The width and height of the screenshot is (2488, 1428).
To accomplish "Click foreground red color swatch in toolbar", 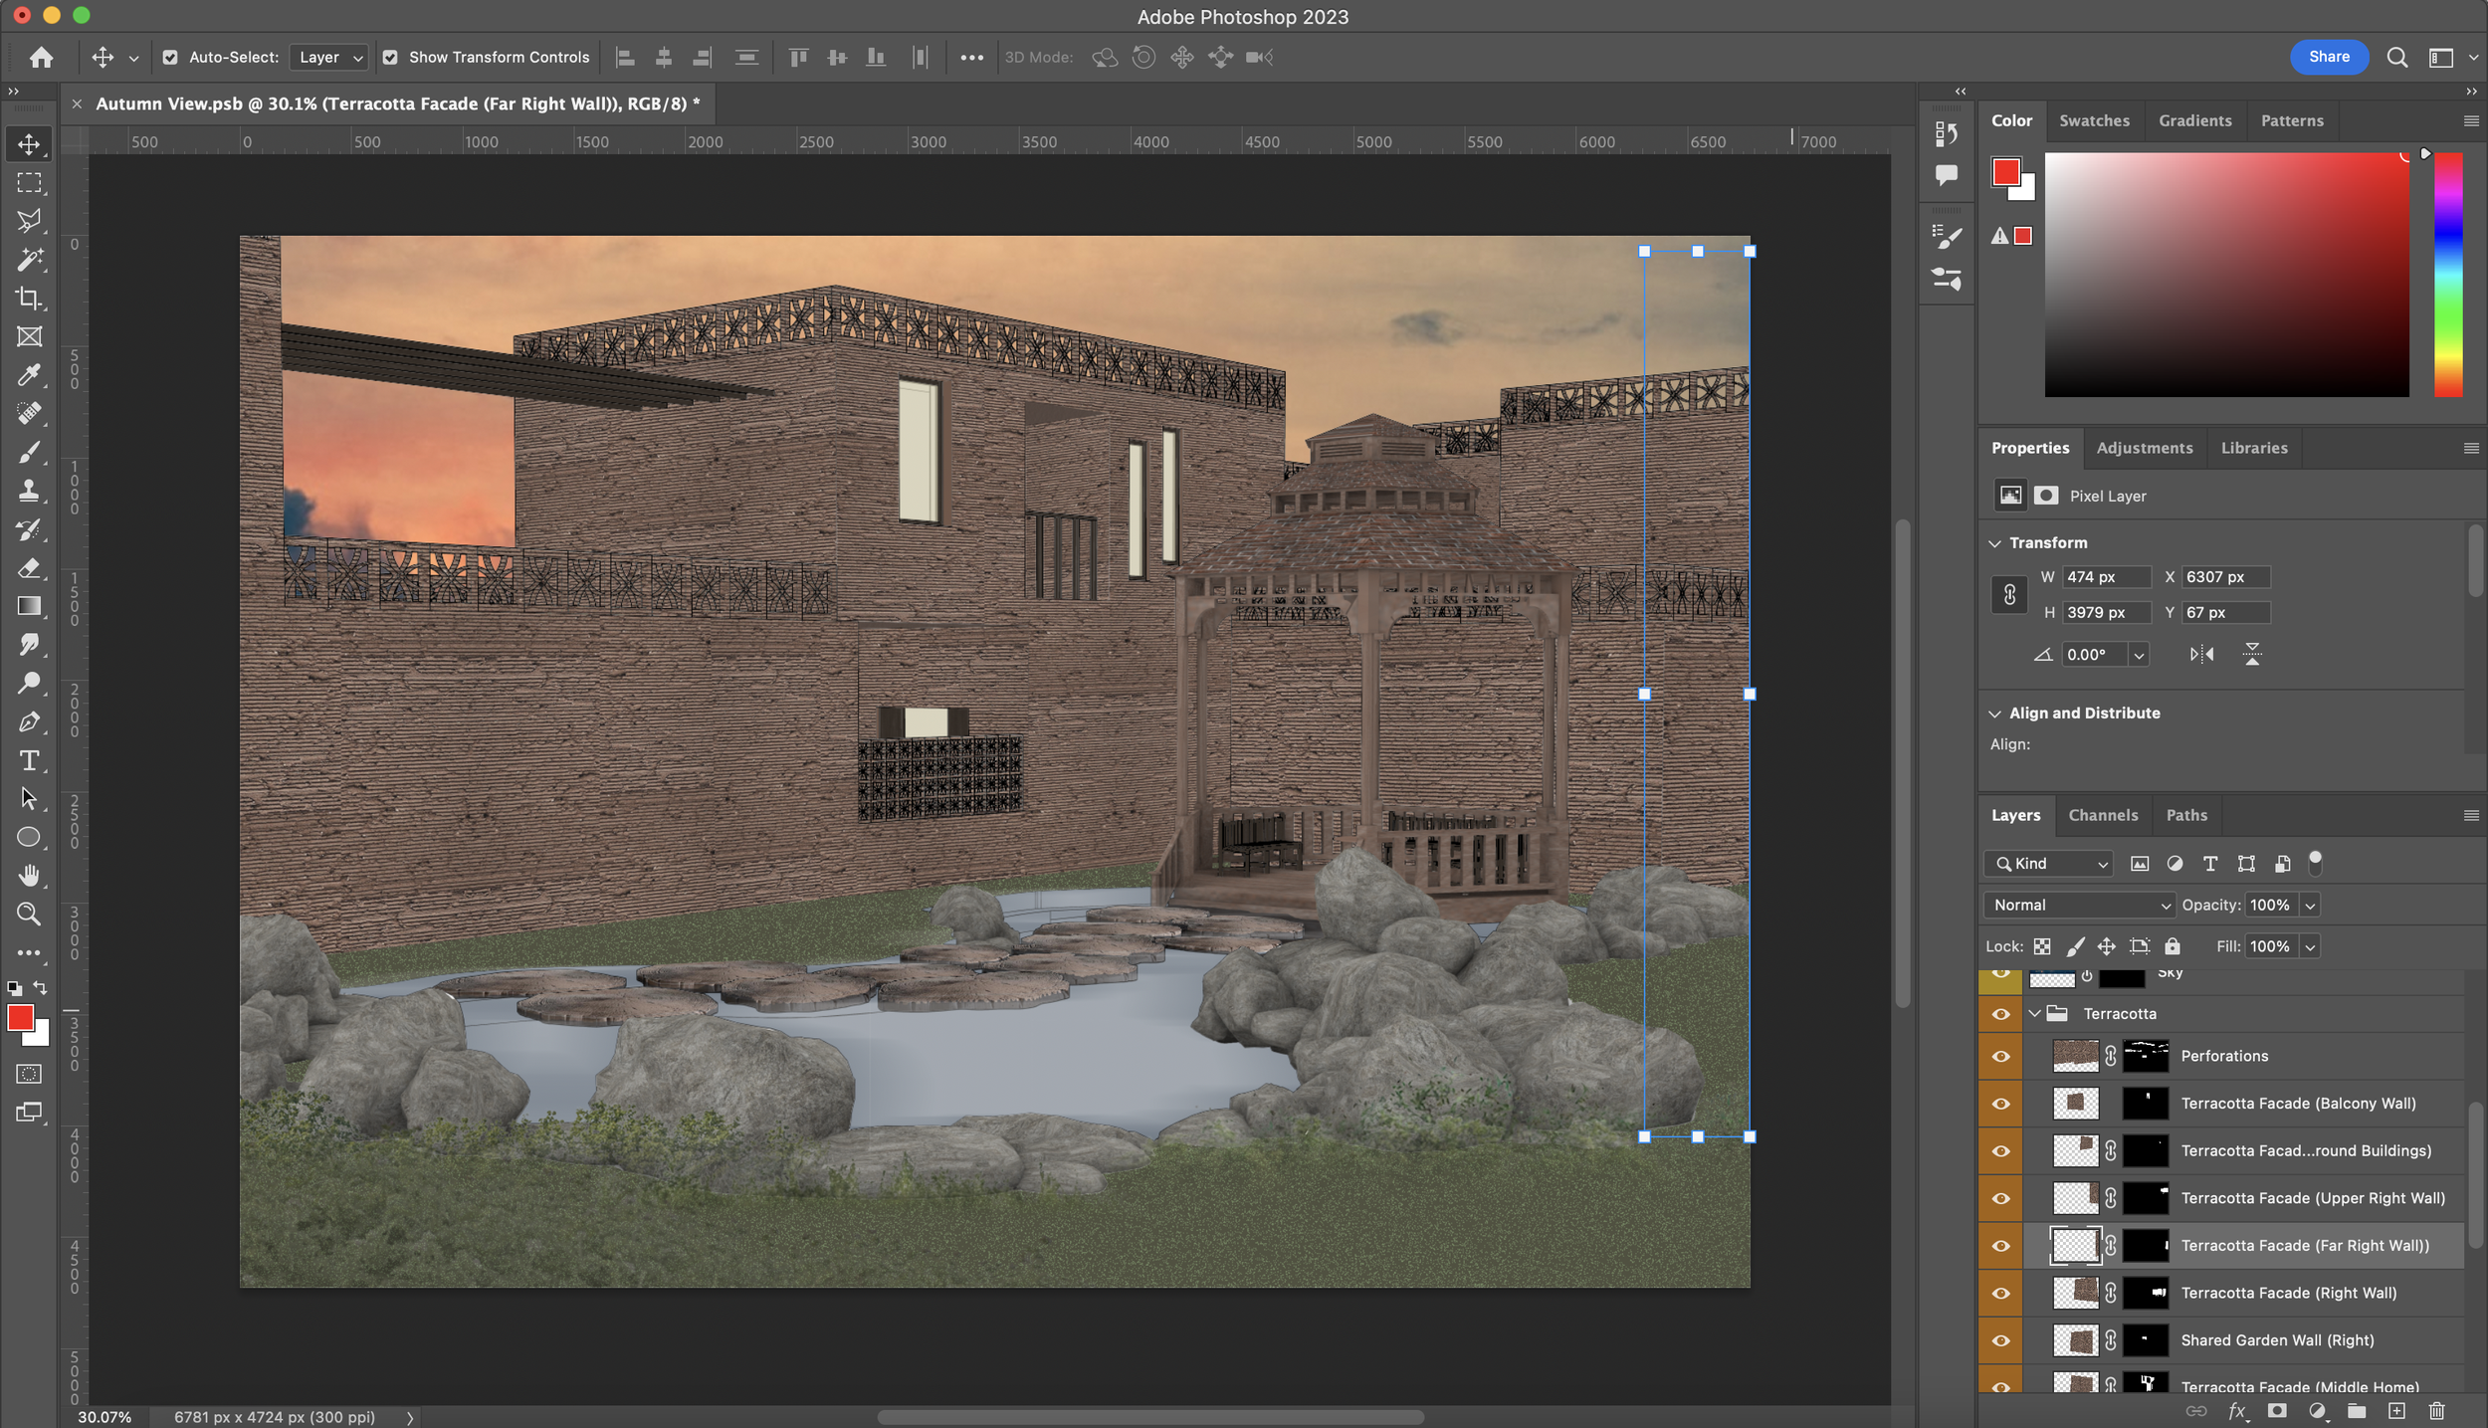I will pyautogui.click(x=20, y=1018).
